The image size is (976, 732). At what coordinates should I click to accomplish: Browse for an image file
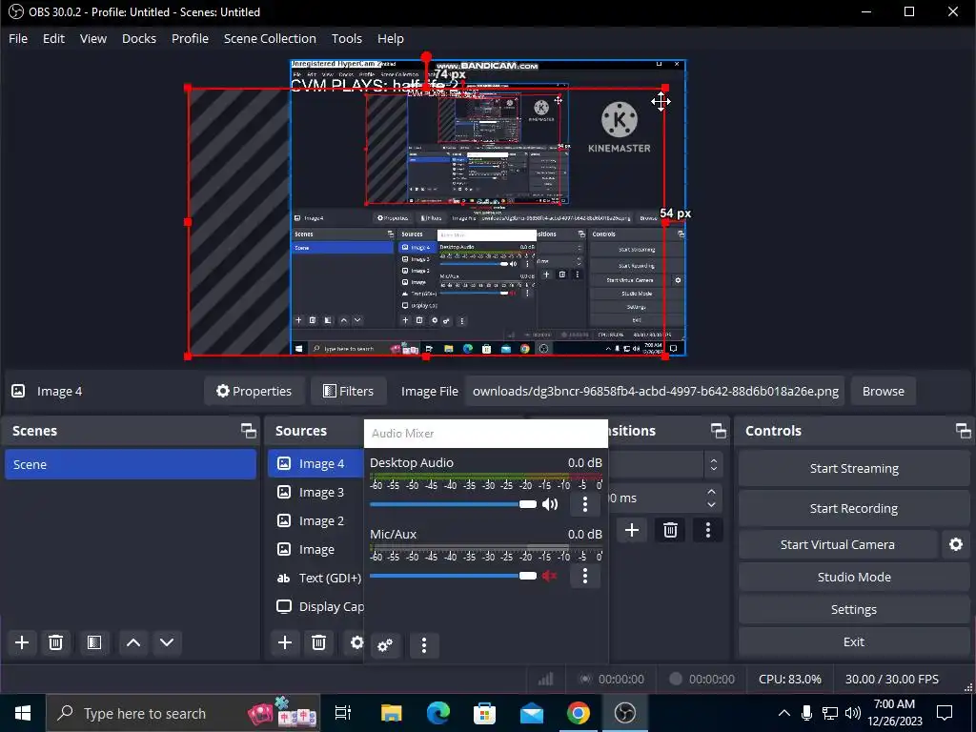click(x=883, y=391)
